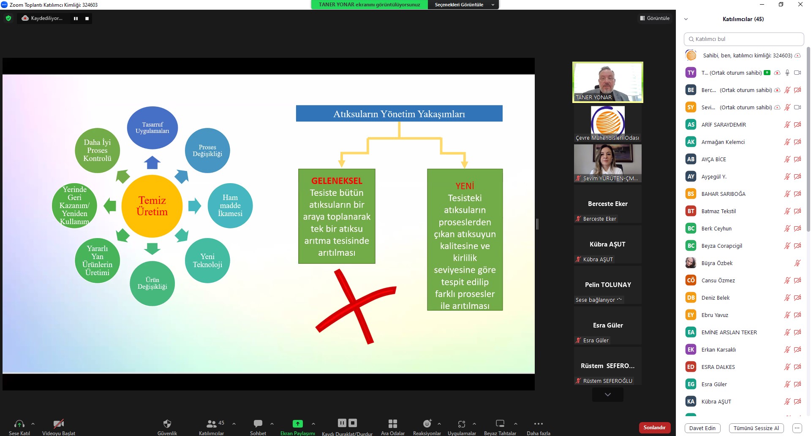Show more video thumbnails with down chevron
811x436 pixels.
click(x=607, y=395)
